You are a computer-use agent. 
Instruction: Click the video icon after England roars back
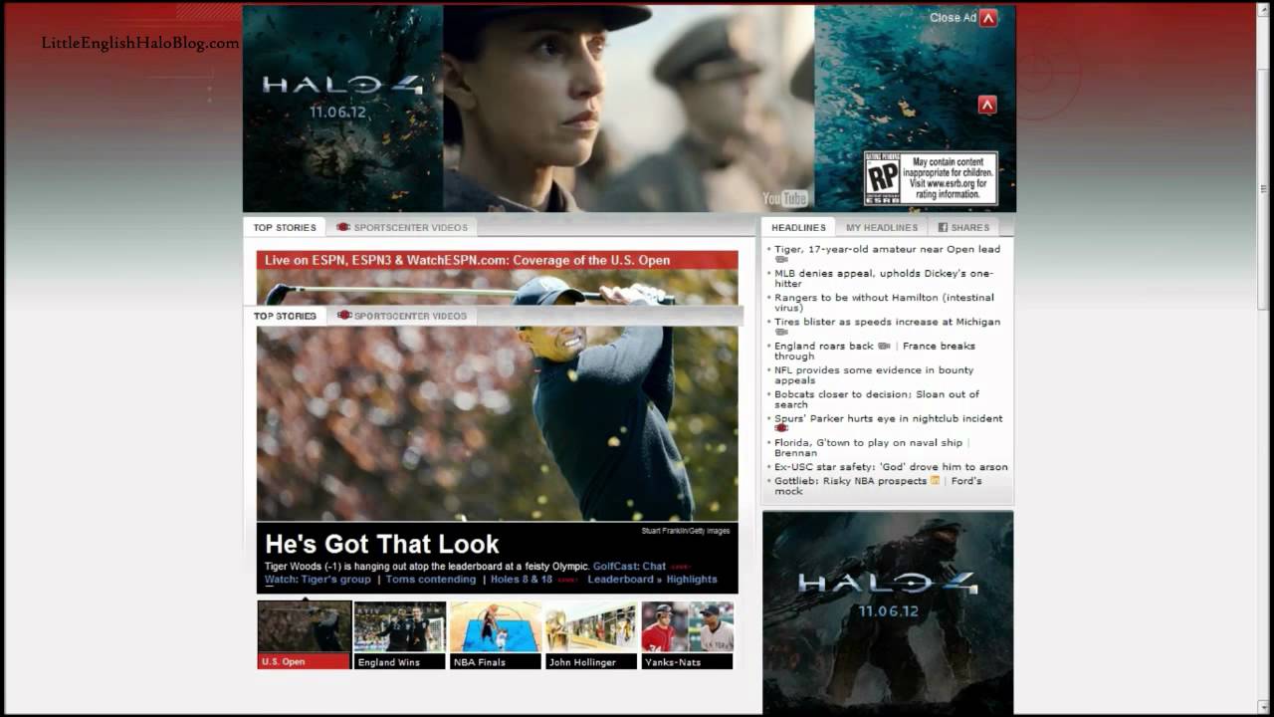tap(884, 346)
